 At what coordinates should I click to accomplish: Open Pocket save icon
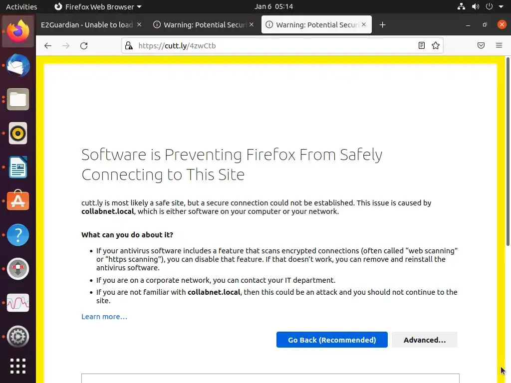(x=481, y=46)
